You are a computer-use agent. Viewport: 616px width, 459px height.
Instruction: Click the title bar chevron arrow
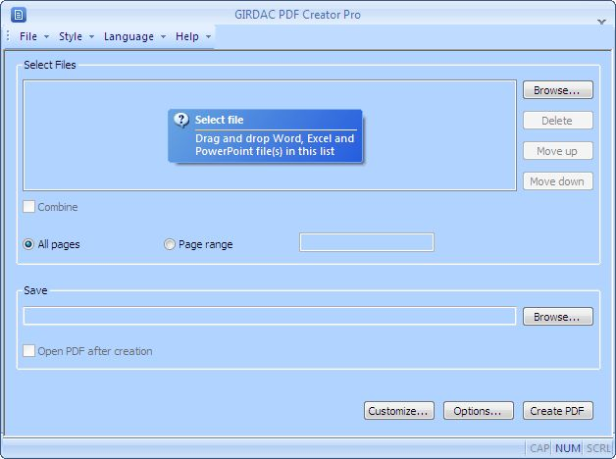601,22
